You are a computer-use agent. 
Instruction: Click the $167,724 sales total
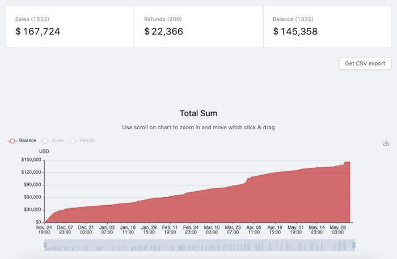click(x=37, y=32)
